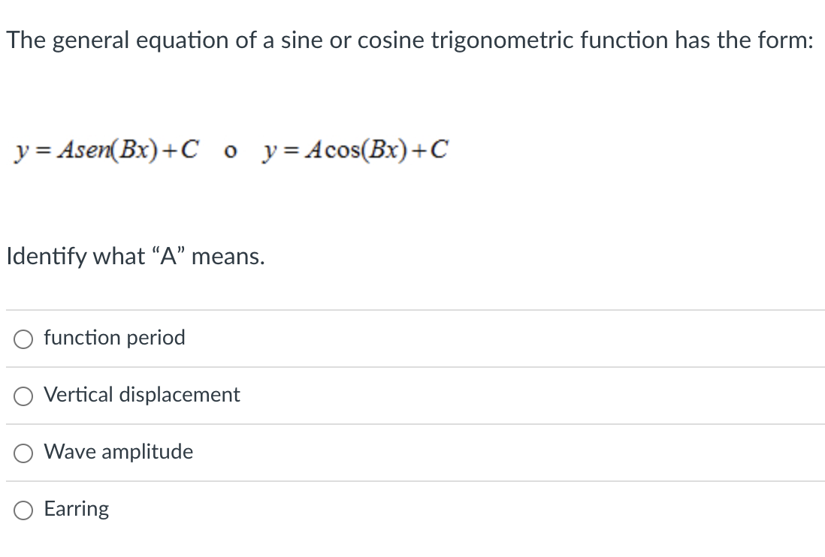Select the 'function period' radio button
Screen dimensions: 825x557
(x=23, y=339)
